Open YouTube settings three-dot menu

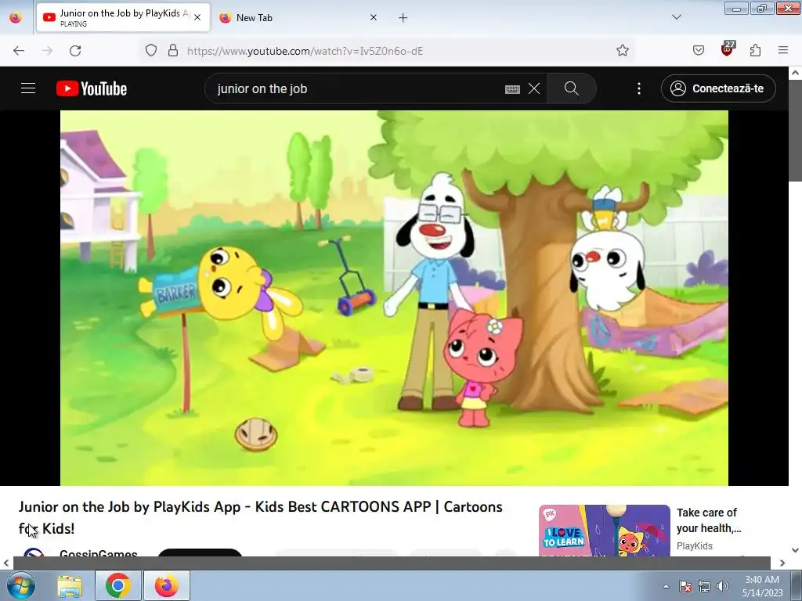coord(639,88)
